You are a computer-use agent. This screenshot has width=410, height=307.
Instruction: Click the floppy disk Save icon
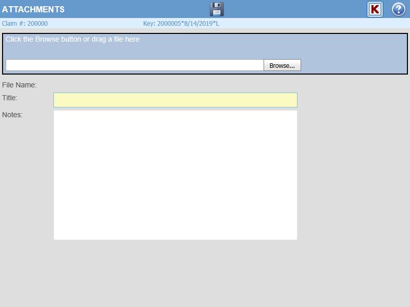217,9
